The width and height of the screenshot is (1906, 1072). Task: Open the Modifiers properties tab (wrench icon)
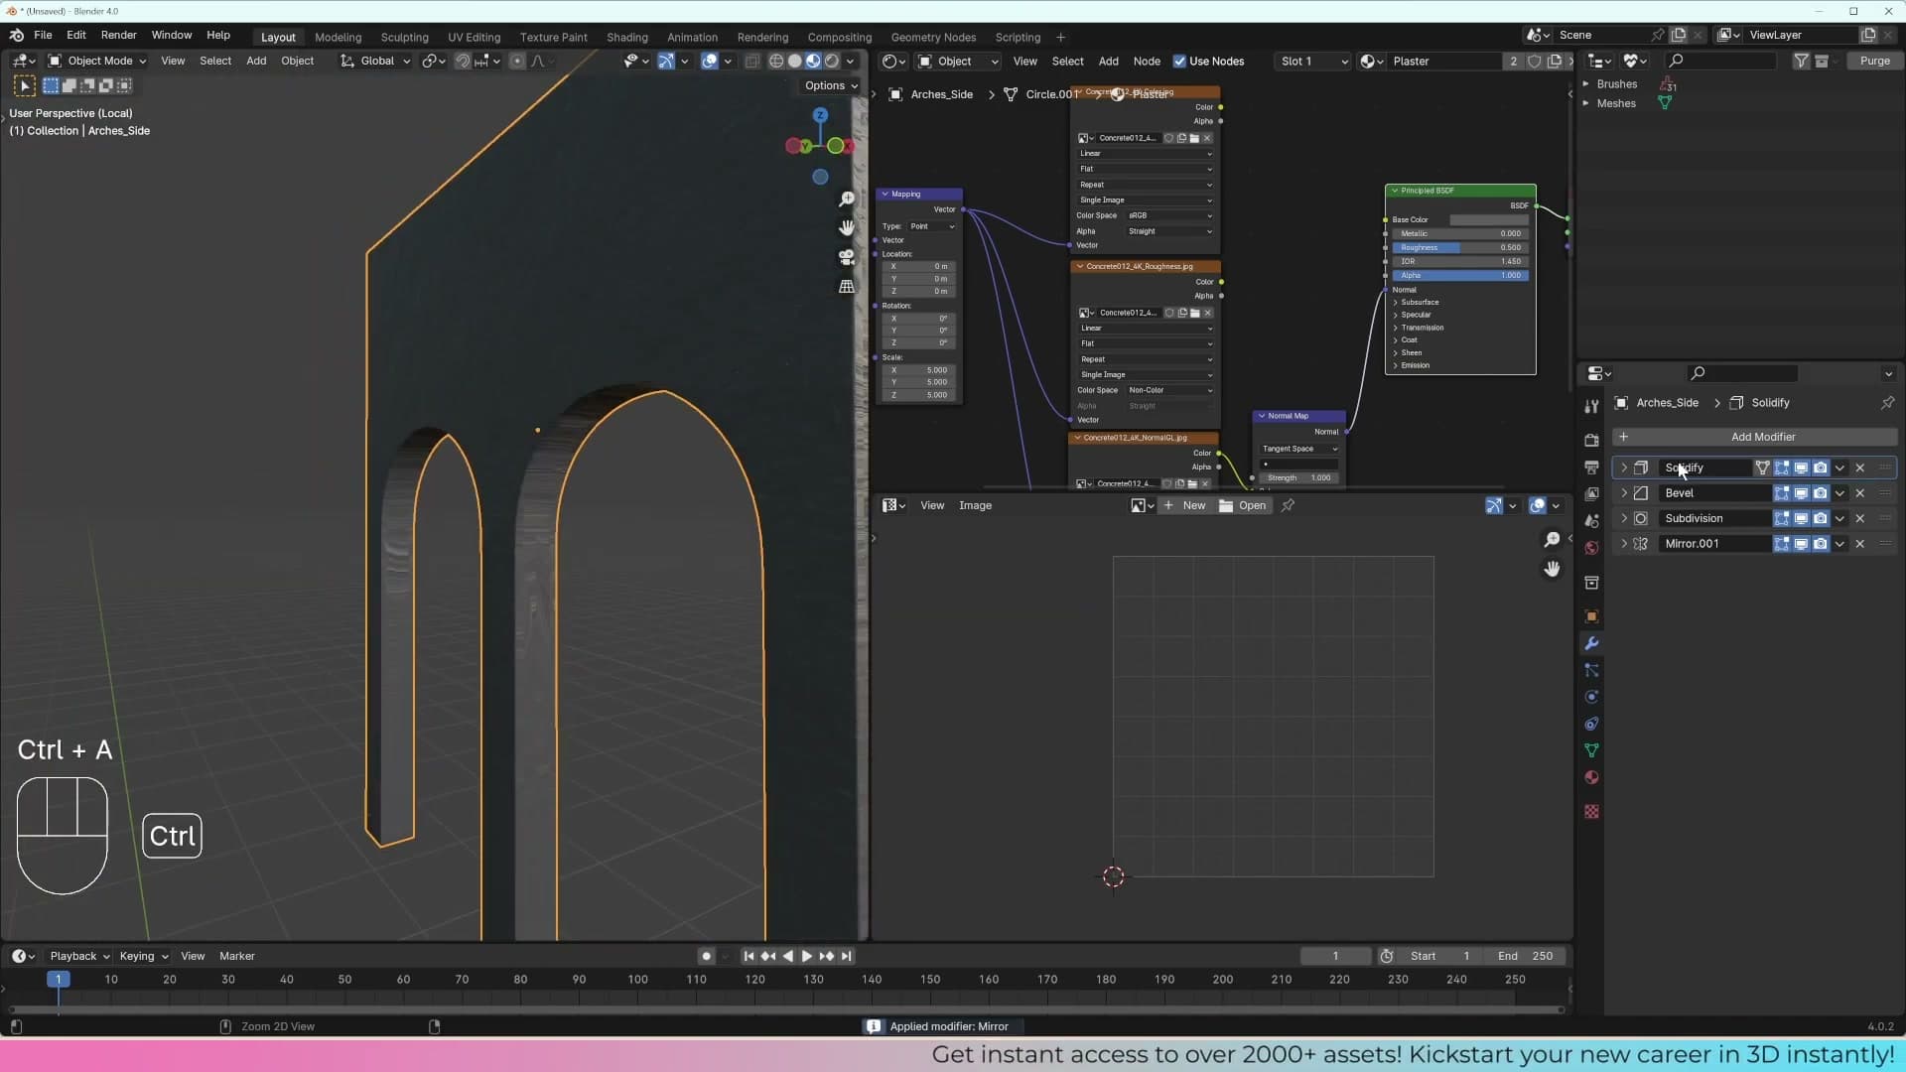point(1591,643)
